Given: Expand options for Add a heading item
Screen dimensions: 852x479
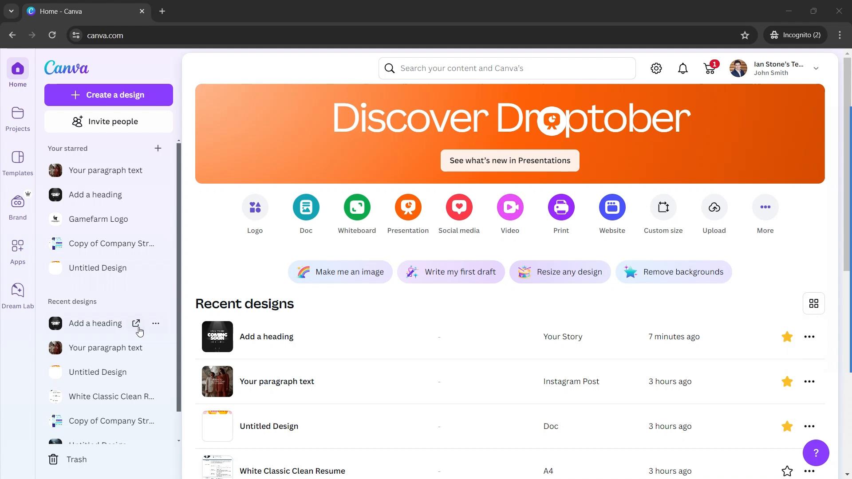Looking at the screenshot, I should click(156, 323).
